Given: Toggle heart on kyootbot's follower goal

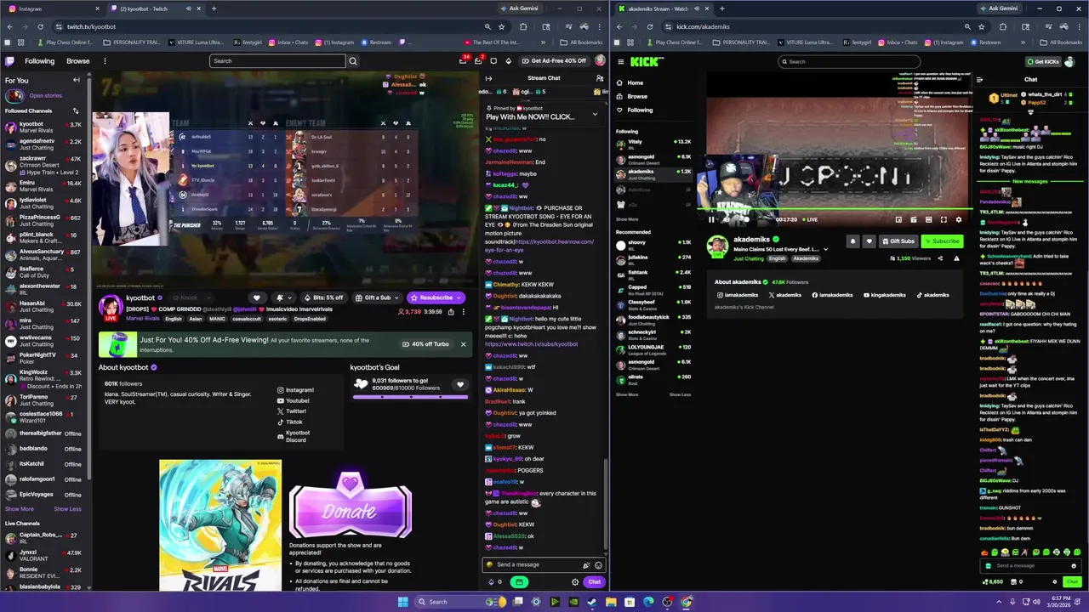Looking at the screenshot, I should pos(460,384).
